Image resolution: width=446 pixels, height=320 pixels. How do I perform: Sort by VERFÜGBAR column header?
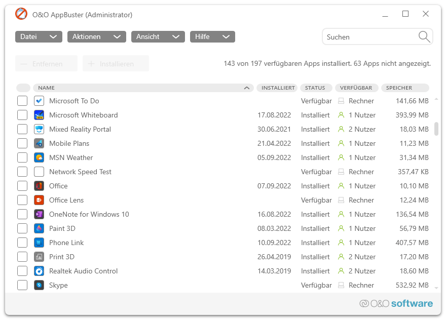(x=357, y=88)
